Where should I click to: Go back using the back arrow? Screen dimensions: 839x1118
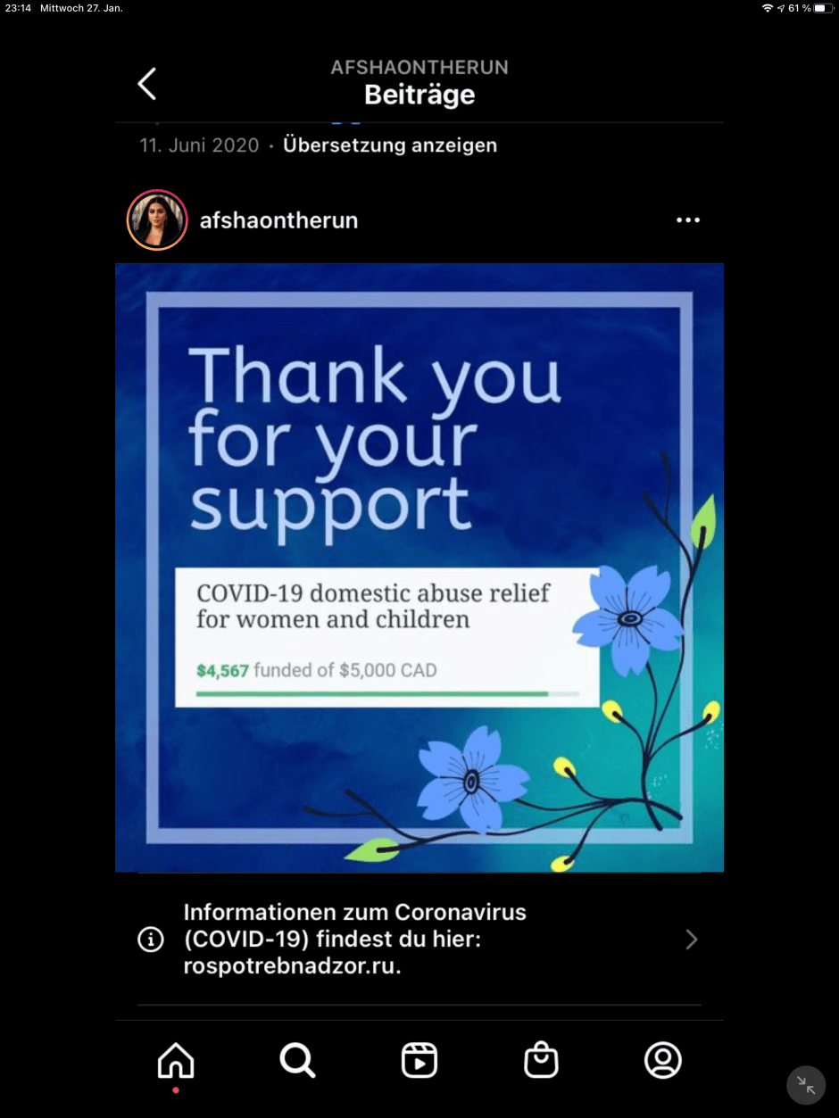[x=147, y=84]
